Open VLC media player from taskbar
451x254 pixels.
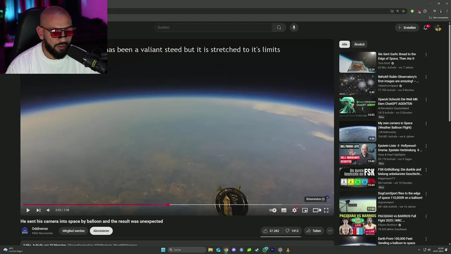(x=288, y=250)
